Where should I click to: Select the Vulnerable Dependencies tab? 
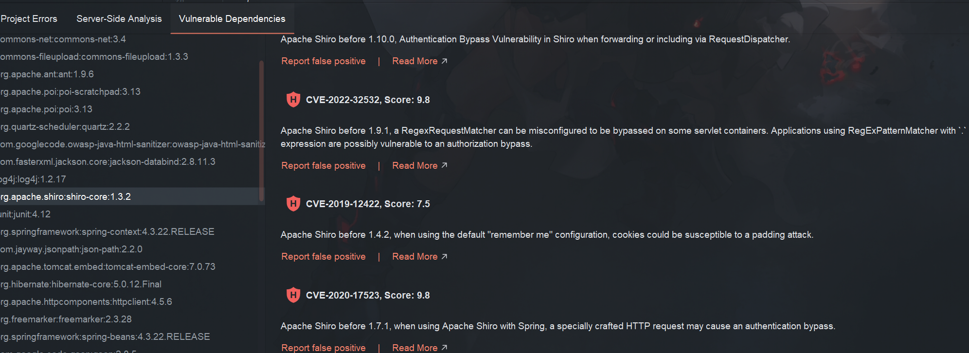click(232, 19)
